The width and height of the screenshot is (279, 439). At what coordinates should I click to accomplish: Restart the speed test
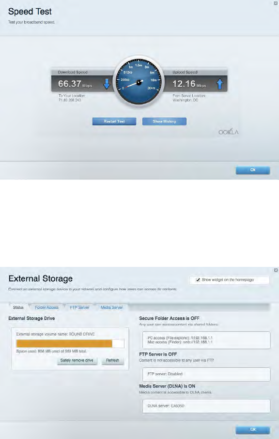click(x=114, y=121)
